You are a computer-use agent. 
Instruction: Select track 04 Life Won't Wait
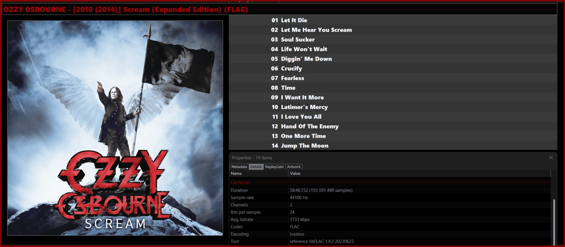click(x=393, y=49)
